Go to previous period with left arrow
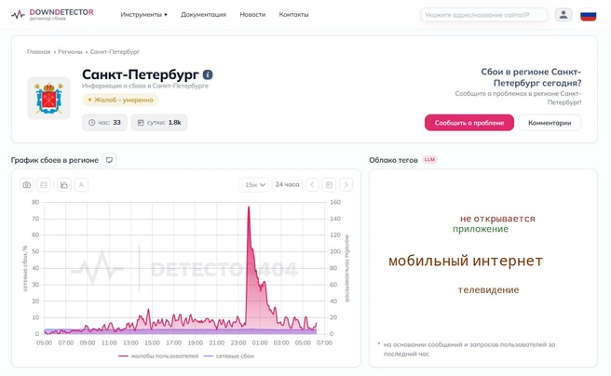 [x=312, y=184]
